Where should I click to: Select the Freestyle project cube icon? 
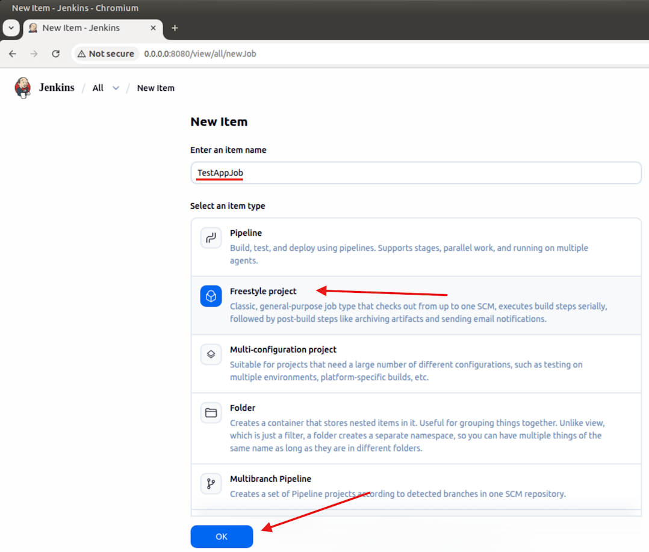[211, 296]
